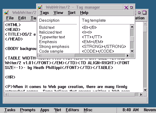
Task: Click editor horizontal scroll right arrow
Action: pyautogui.click(x=141, y=95)
